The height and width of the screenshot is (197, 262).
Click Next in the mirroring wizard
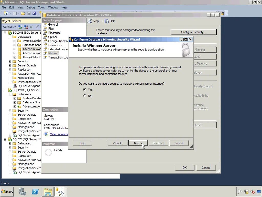[138, 143]
